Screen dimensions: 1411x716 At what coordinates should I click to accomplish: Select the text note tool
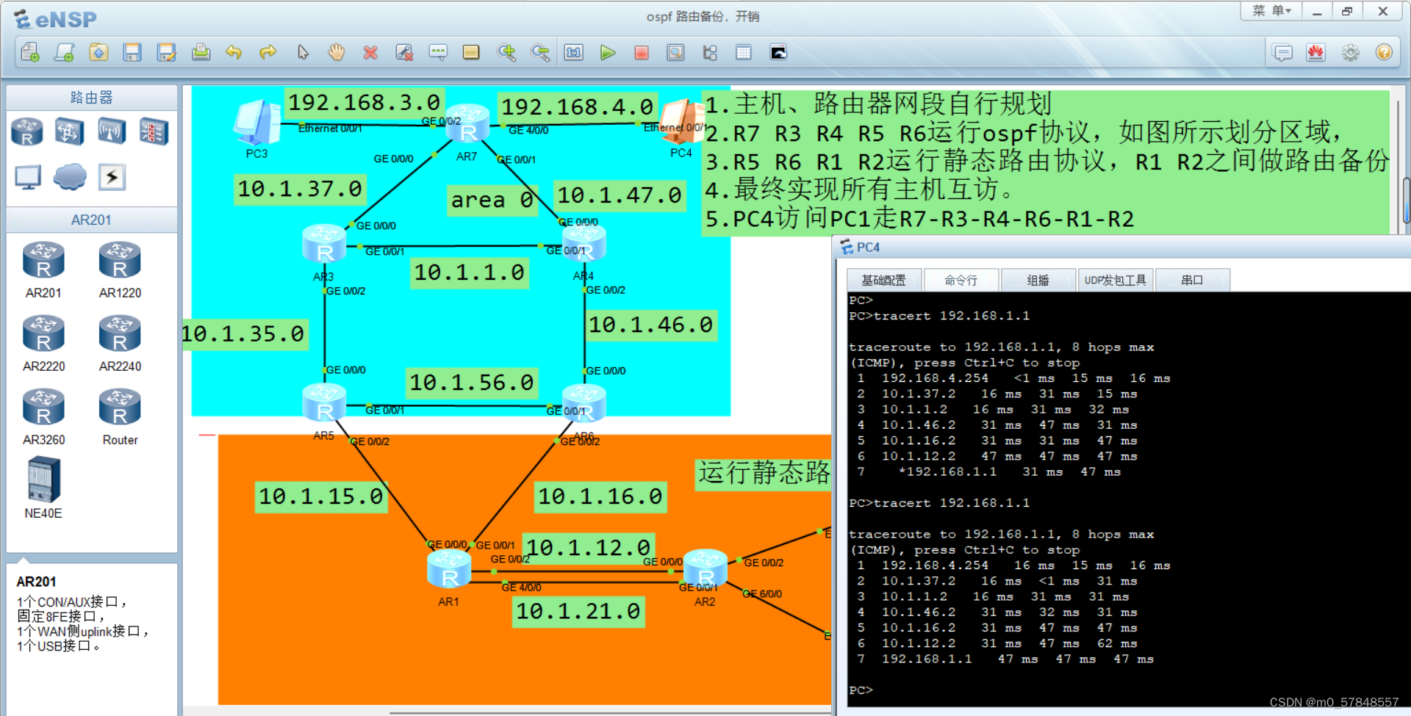click(x=438, y=52)
